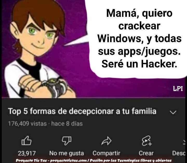The image size is (187, 163).
Task: Click the LPI watermark on video
Action: 178,89
